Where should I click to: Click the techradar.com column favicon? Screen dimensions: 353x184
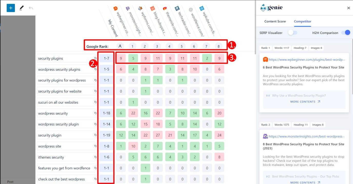177,8
